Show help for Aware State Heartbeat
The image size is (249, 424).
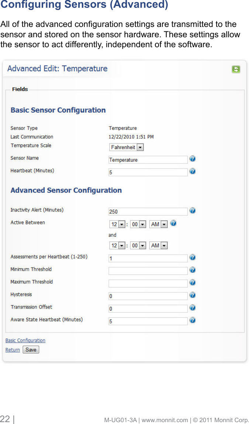point(192,320)
